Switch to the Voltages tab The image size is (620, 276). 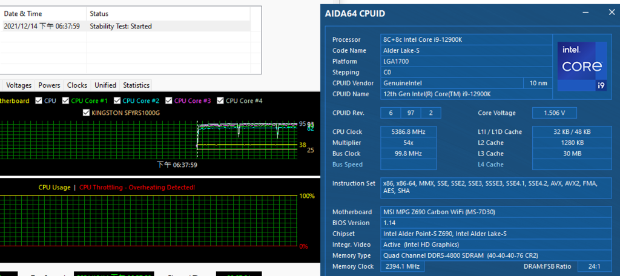19,85
